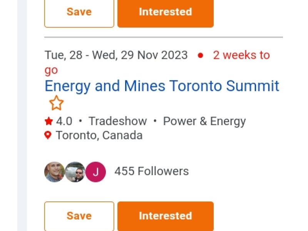Click the pink "J" follower avatar
The image size is (308, 231).
point(95,172)
